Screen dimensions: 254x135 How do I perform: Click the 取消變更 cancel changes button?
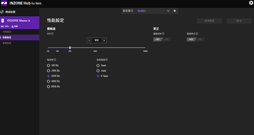coord(209,21)
